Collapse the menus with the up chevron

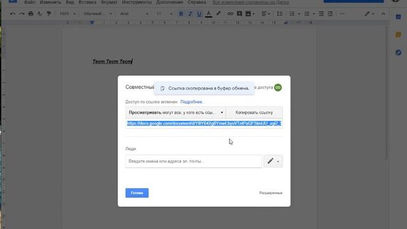coord(383,14)
